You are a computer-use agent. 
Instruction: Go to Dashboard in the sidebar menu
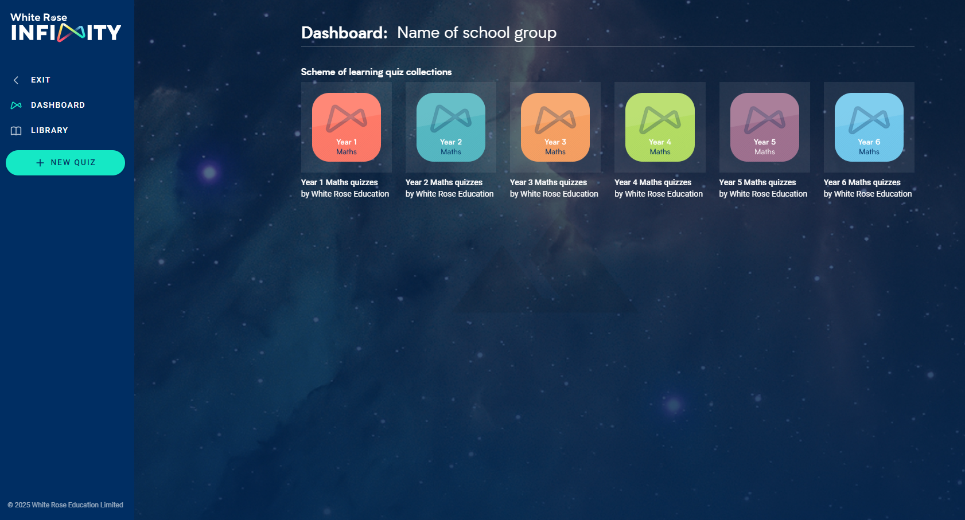pos(58,105)
